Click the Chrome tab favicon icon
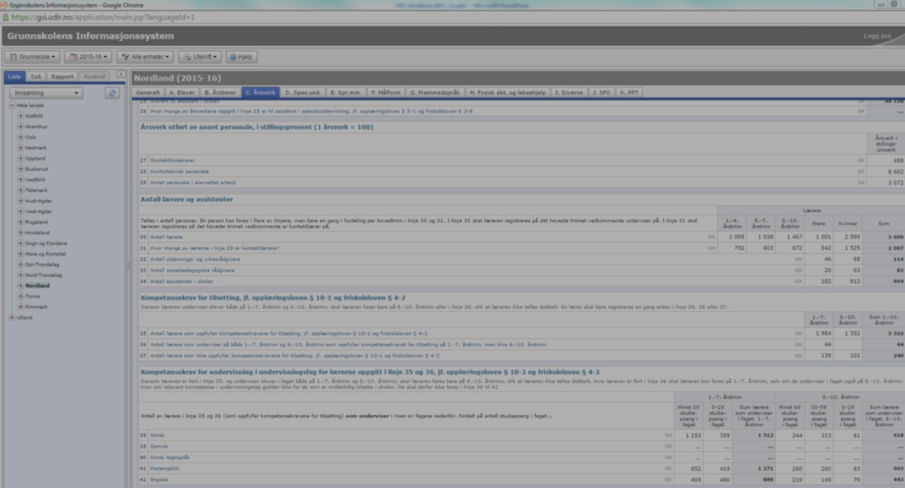Image resolution: width=905 pixels, height=488 pixels. coord(3,5)
